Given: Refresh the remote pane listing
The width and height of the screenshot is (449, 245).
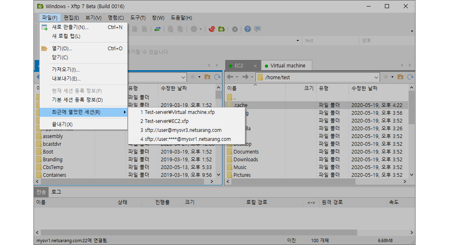Looking at the screenshot, I should pos(410,77).
